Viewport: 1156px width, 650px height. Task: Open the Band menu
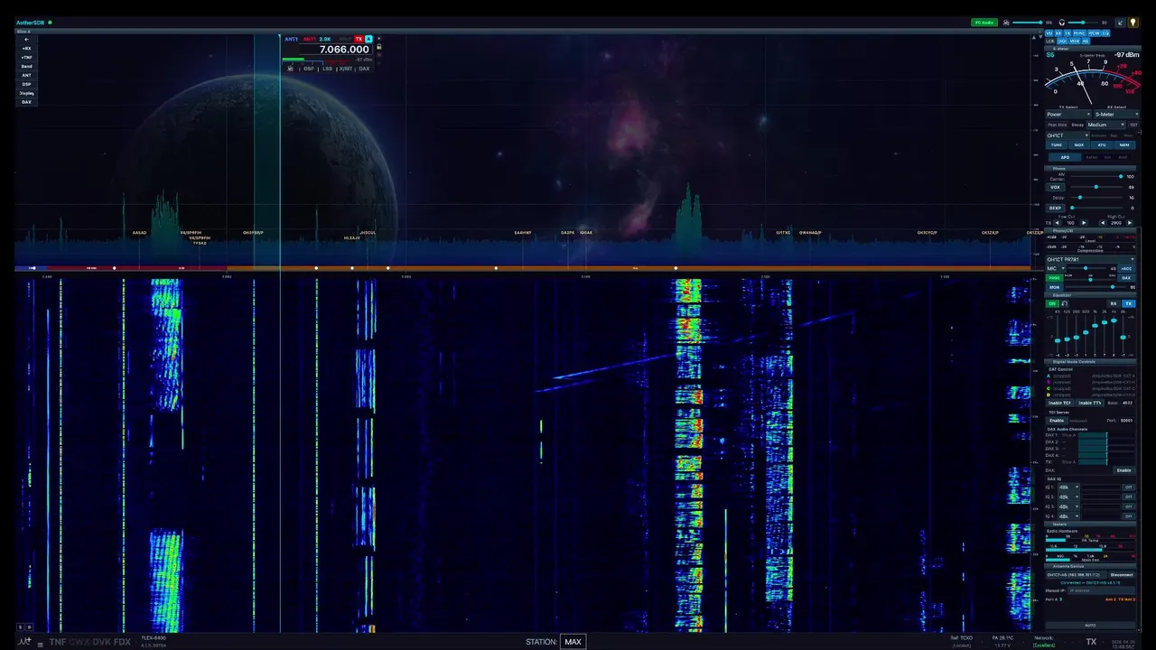tap(26, 67)
